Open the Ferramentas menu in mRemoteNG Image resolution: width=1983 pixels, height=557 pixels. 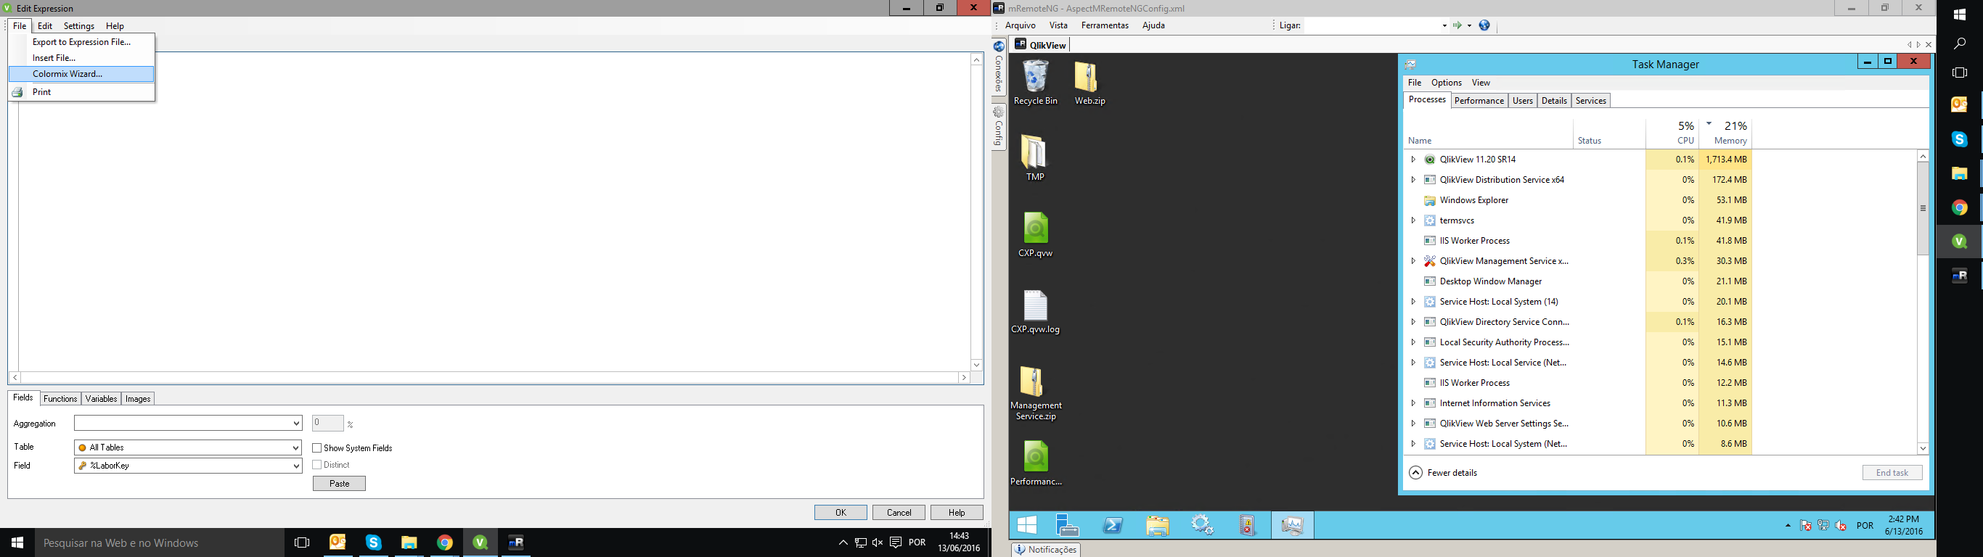coord(1105,25)
